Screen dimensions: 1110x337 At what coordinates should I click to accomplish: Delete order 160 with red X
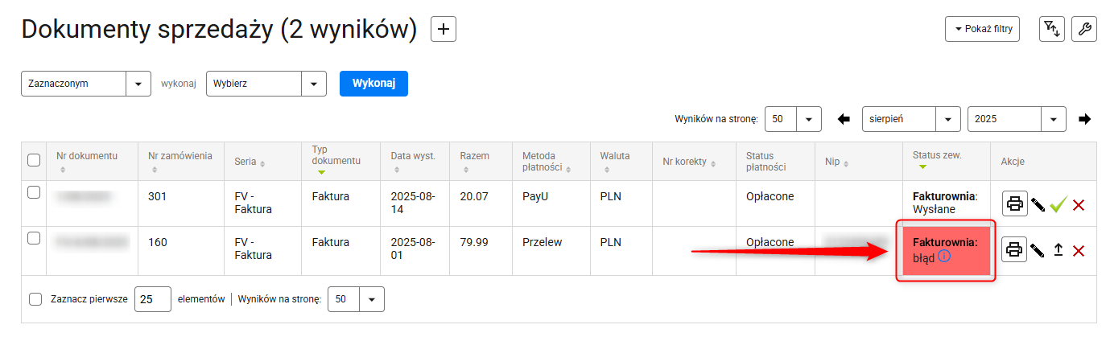tap(1079, 251)
